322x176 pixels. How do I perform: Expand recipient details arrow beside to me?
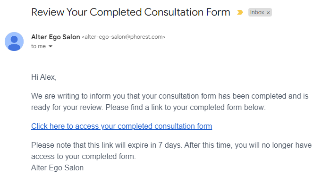[51, 46]
